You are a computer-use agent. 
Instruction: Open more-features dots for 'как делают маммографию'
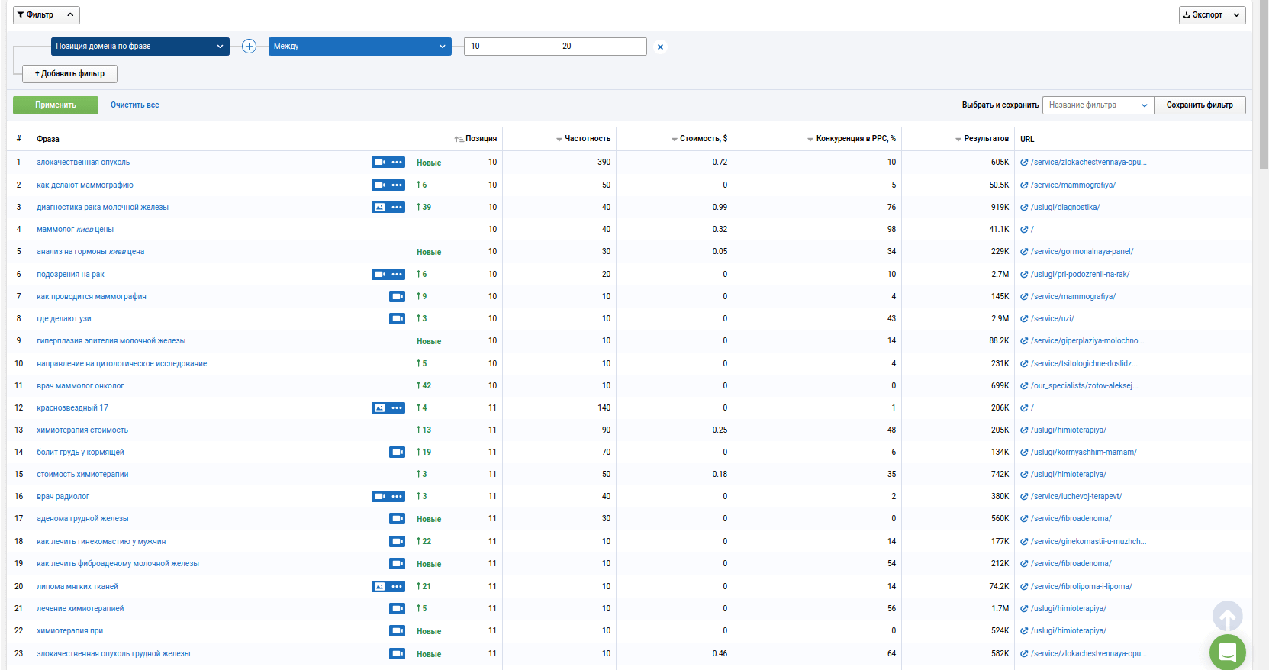pyautogui.click(x=397, y=185)
